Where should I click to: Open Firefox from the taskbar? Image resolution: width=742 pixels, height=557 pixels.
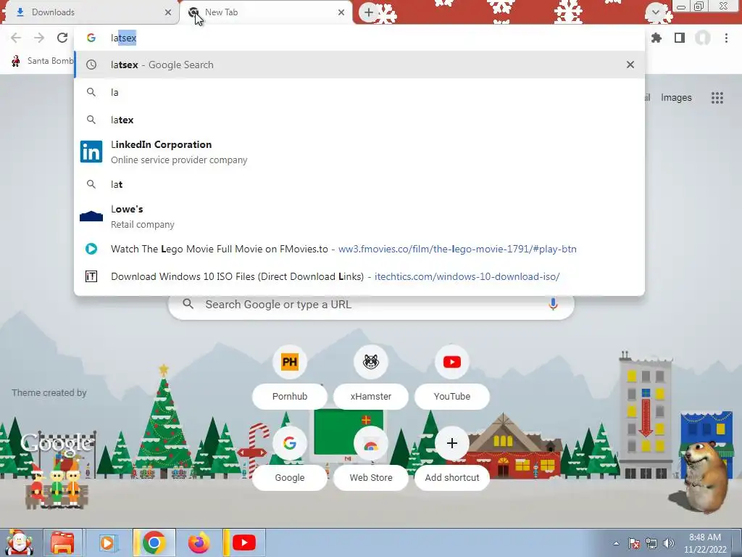[199, 542]
